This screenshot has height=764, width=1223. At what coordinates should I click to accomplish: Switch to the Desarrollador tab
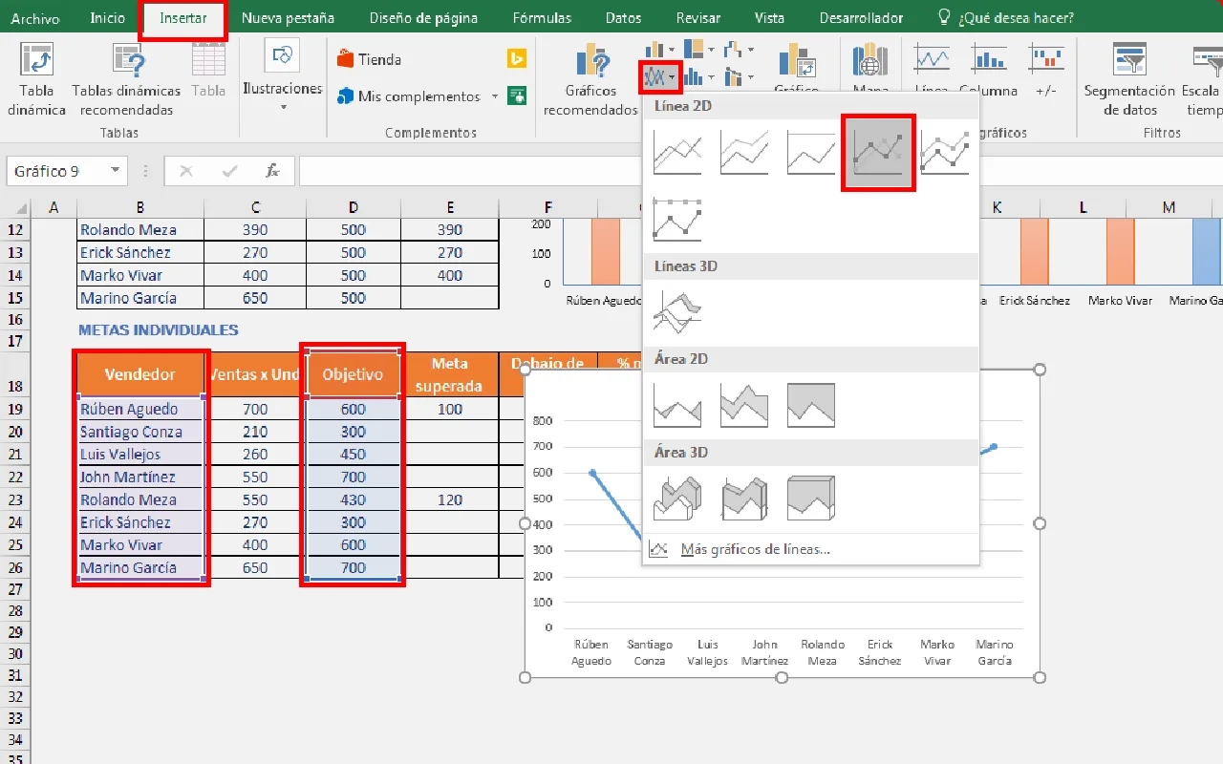pyautogui.click(x=861, y=18)
